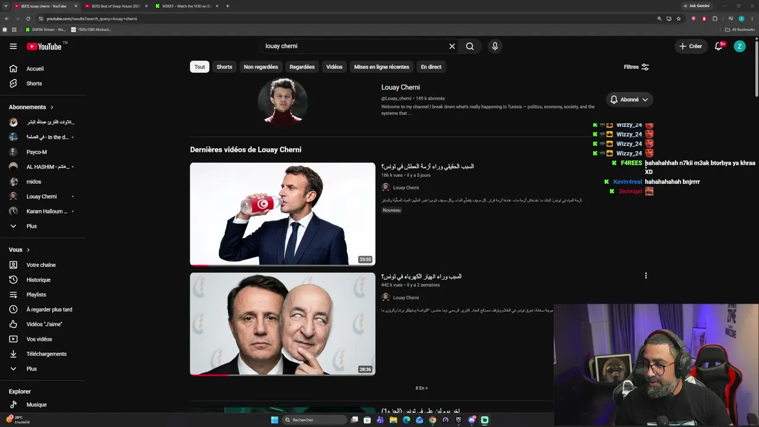Open Louay Cherni in subscriptions list

pos(43,196)
